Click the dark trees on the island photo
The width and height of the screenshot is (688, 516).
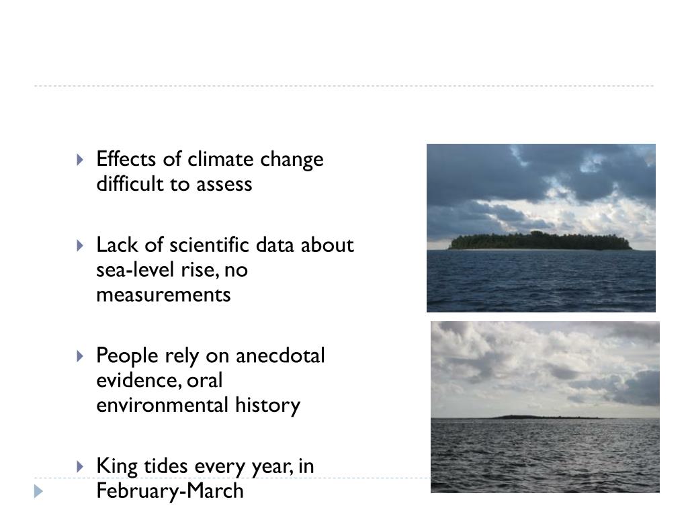coord(540,241)
